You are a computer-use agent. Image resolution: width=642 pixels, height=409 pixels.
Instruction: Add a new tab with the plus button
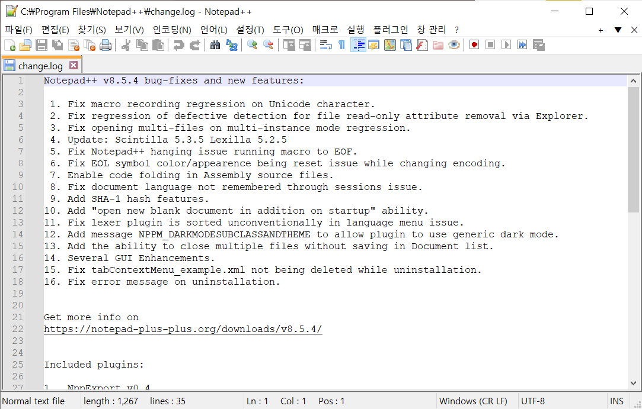pos(601,30)
